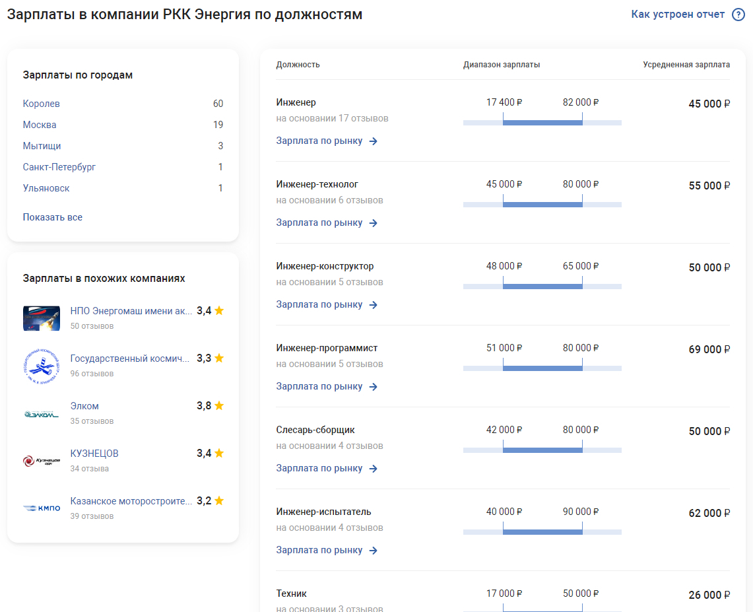
Task: Click the "Зарплаты в похожих компаниях" heading
Action: [x=104, y=279]
